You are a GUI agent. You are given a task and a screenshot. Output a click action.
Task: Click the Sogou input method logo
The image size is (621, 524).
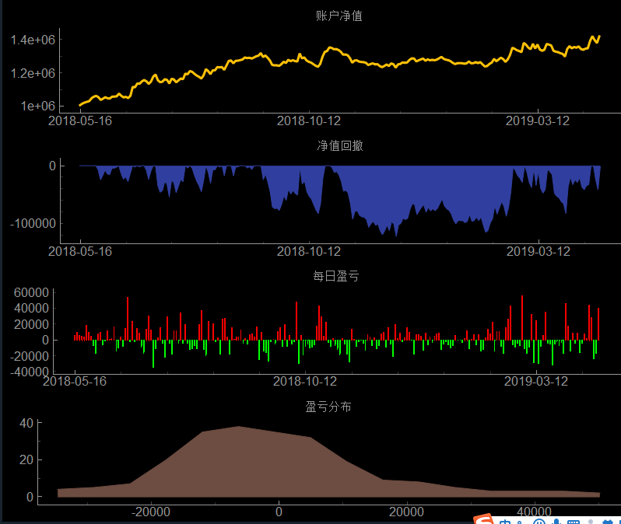coord(483,521)
